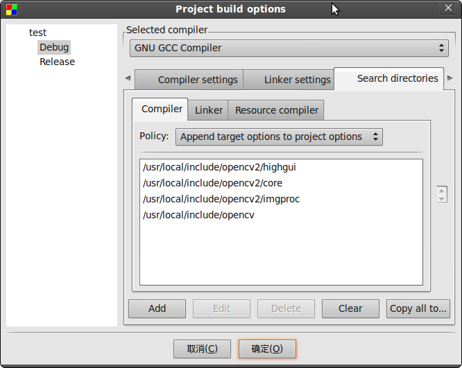Move selected directory up using arrow
The image size is (462, 368).
pyautogui.click(x=441, y=191)
